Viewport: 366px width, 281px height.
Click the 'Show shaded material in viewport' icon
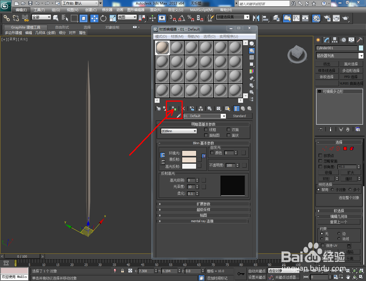227,108
